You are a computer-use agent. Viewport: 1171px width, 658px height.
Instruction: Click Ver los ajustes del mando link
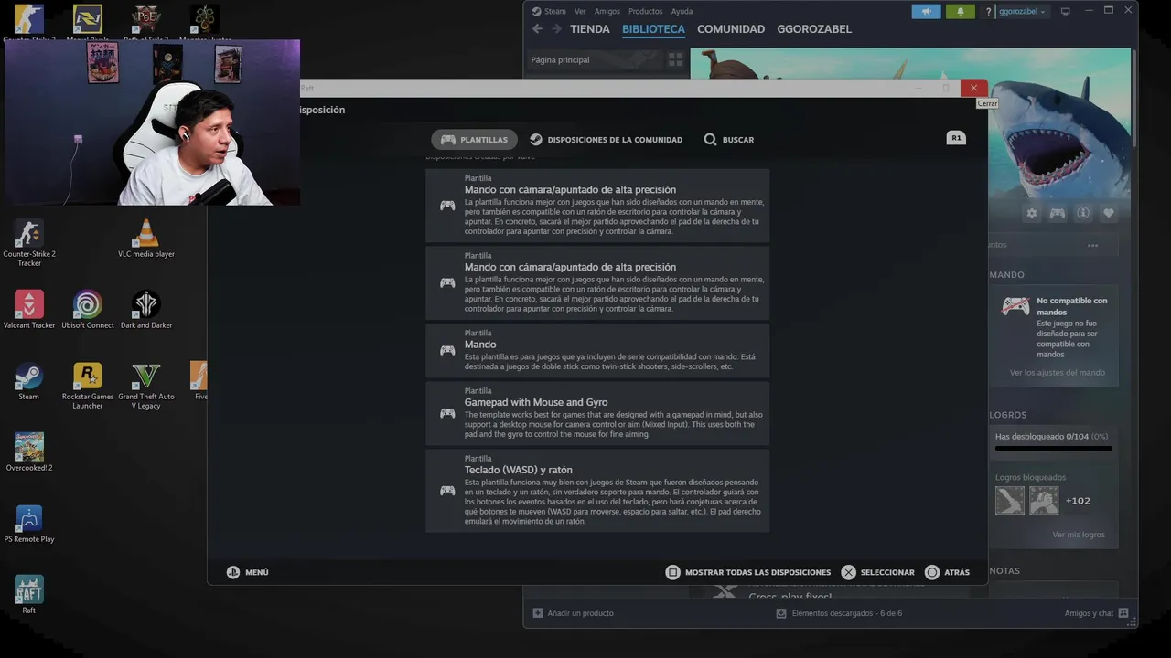(1057, 373)
